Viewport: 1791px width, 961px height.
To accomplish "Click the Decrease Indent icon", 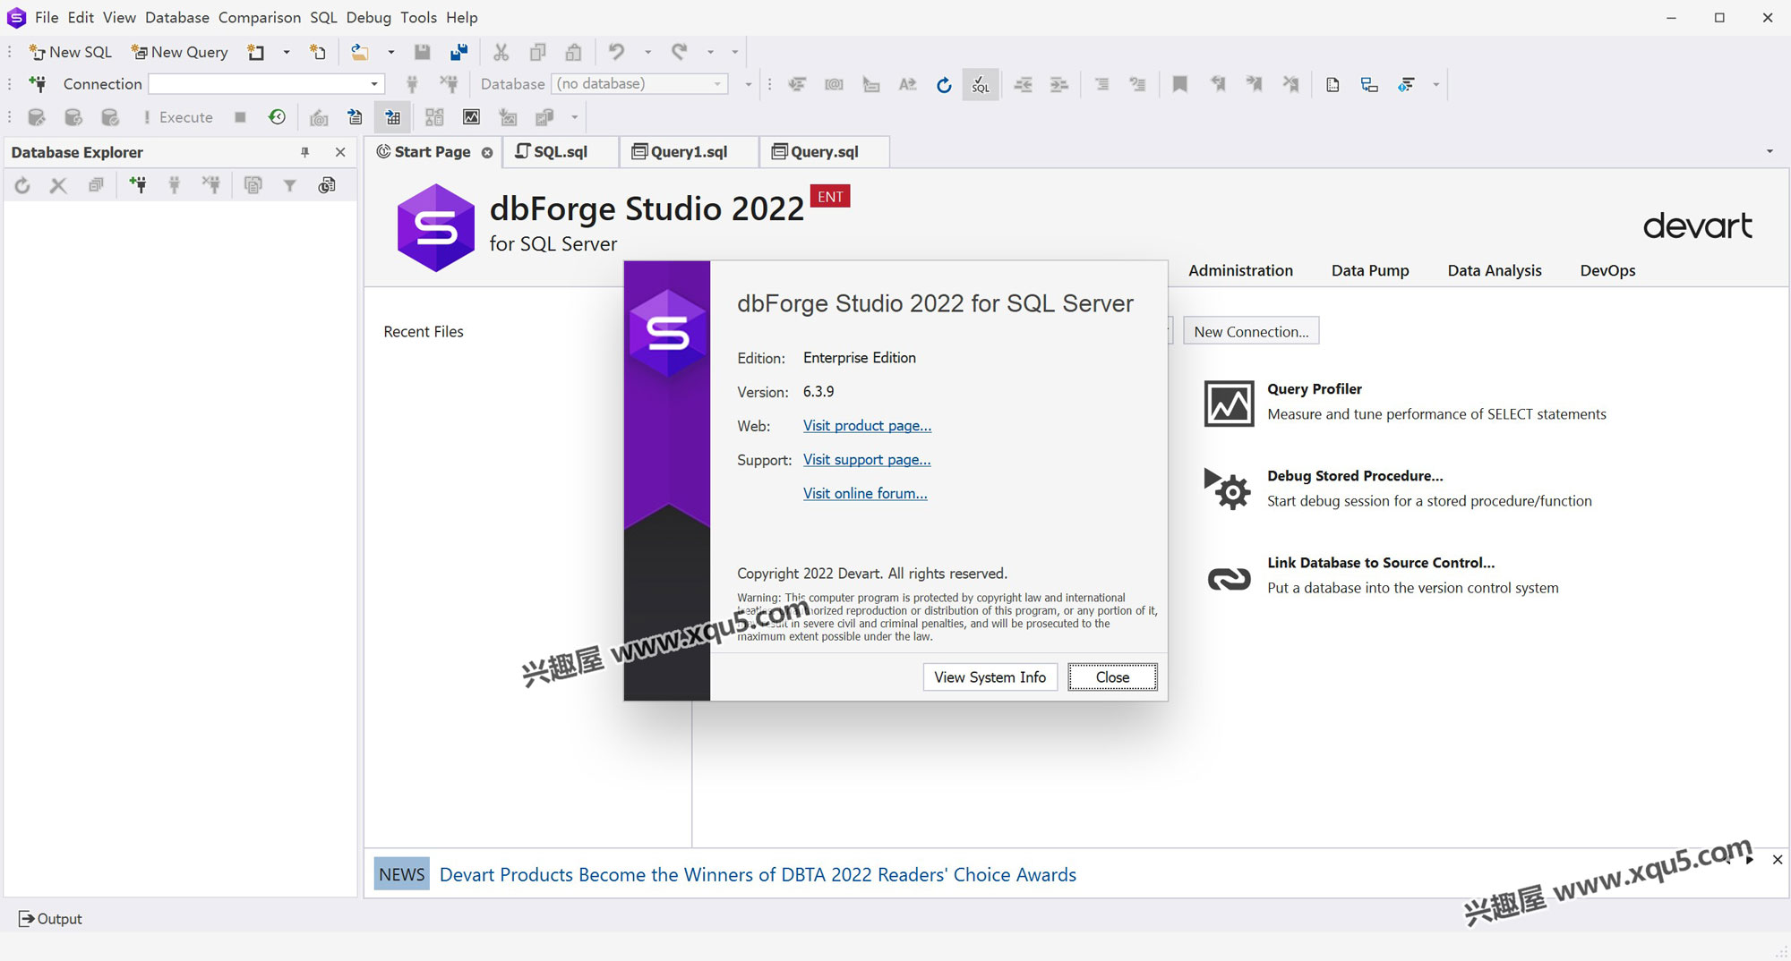I will click(x=1023, y=85).
